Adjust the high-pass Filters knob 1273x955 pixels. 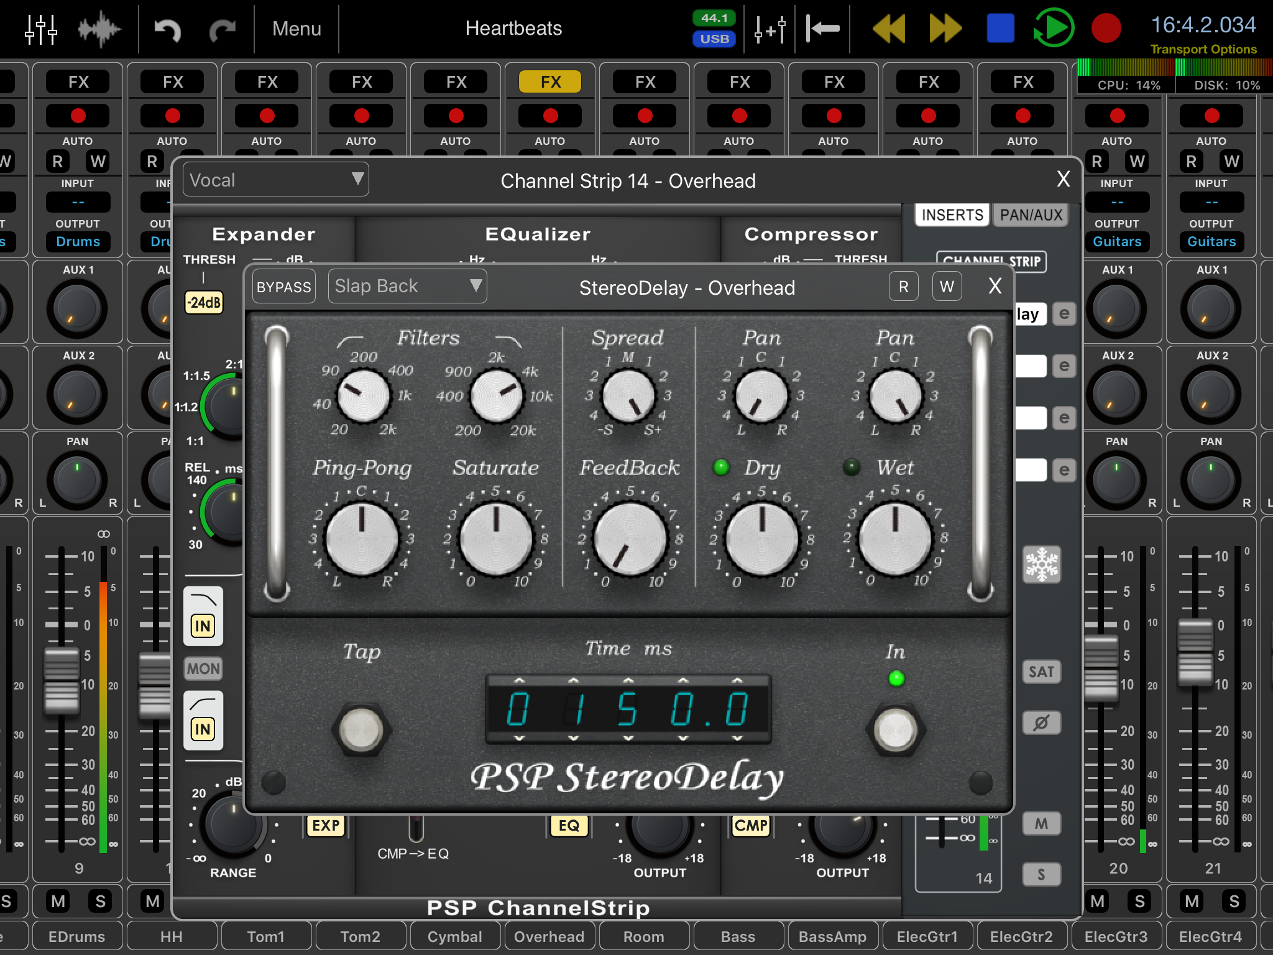[363, 395]
